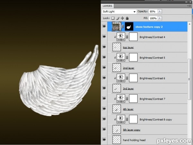Viewport: 193px width, 145px height.
Task: Click the 5th layer copy thumbnail
Action: coord(117,129)
